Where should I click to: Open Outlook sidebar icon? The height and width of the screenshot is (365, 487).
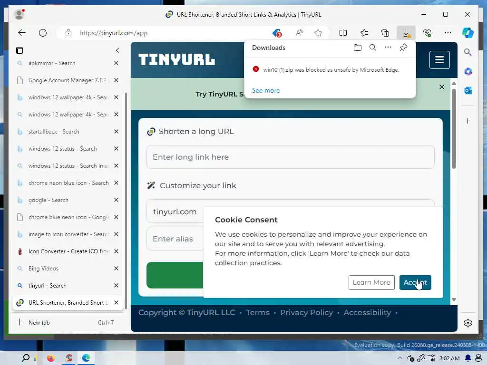pos(468,90)
